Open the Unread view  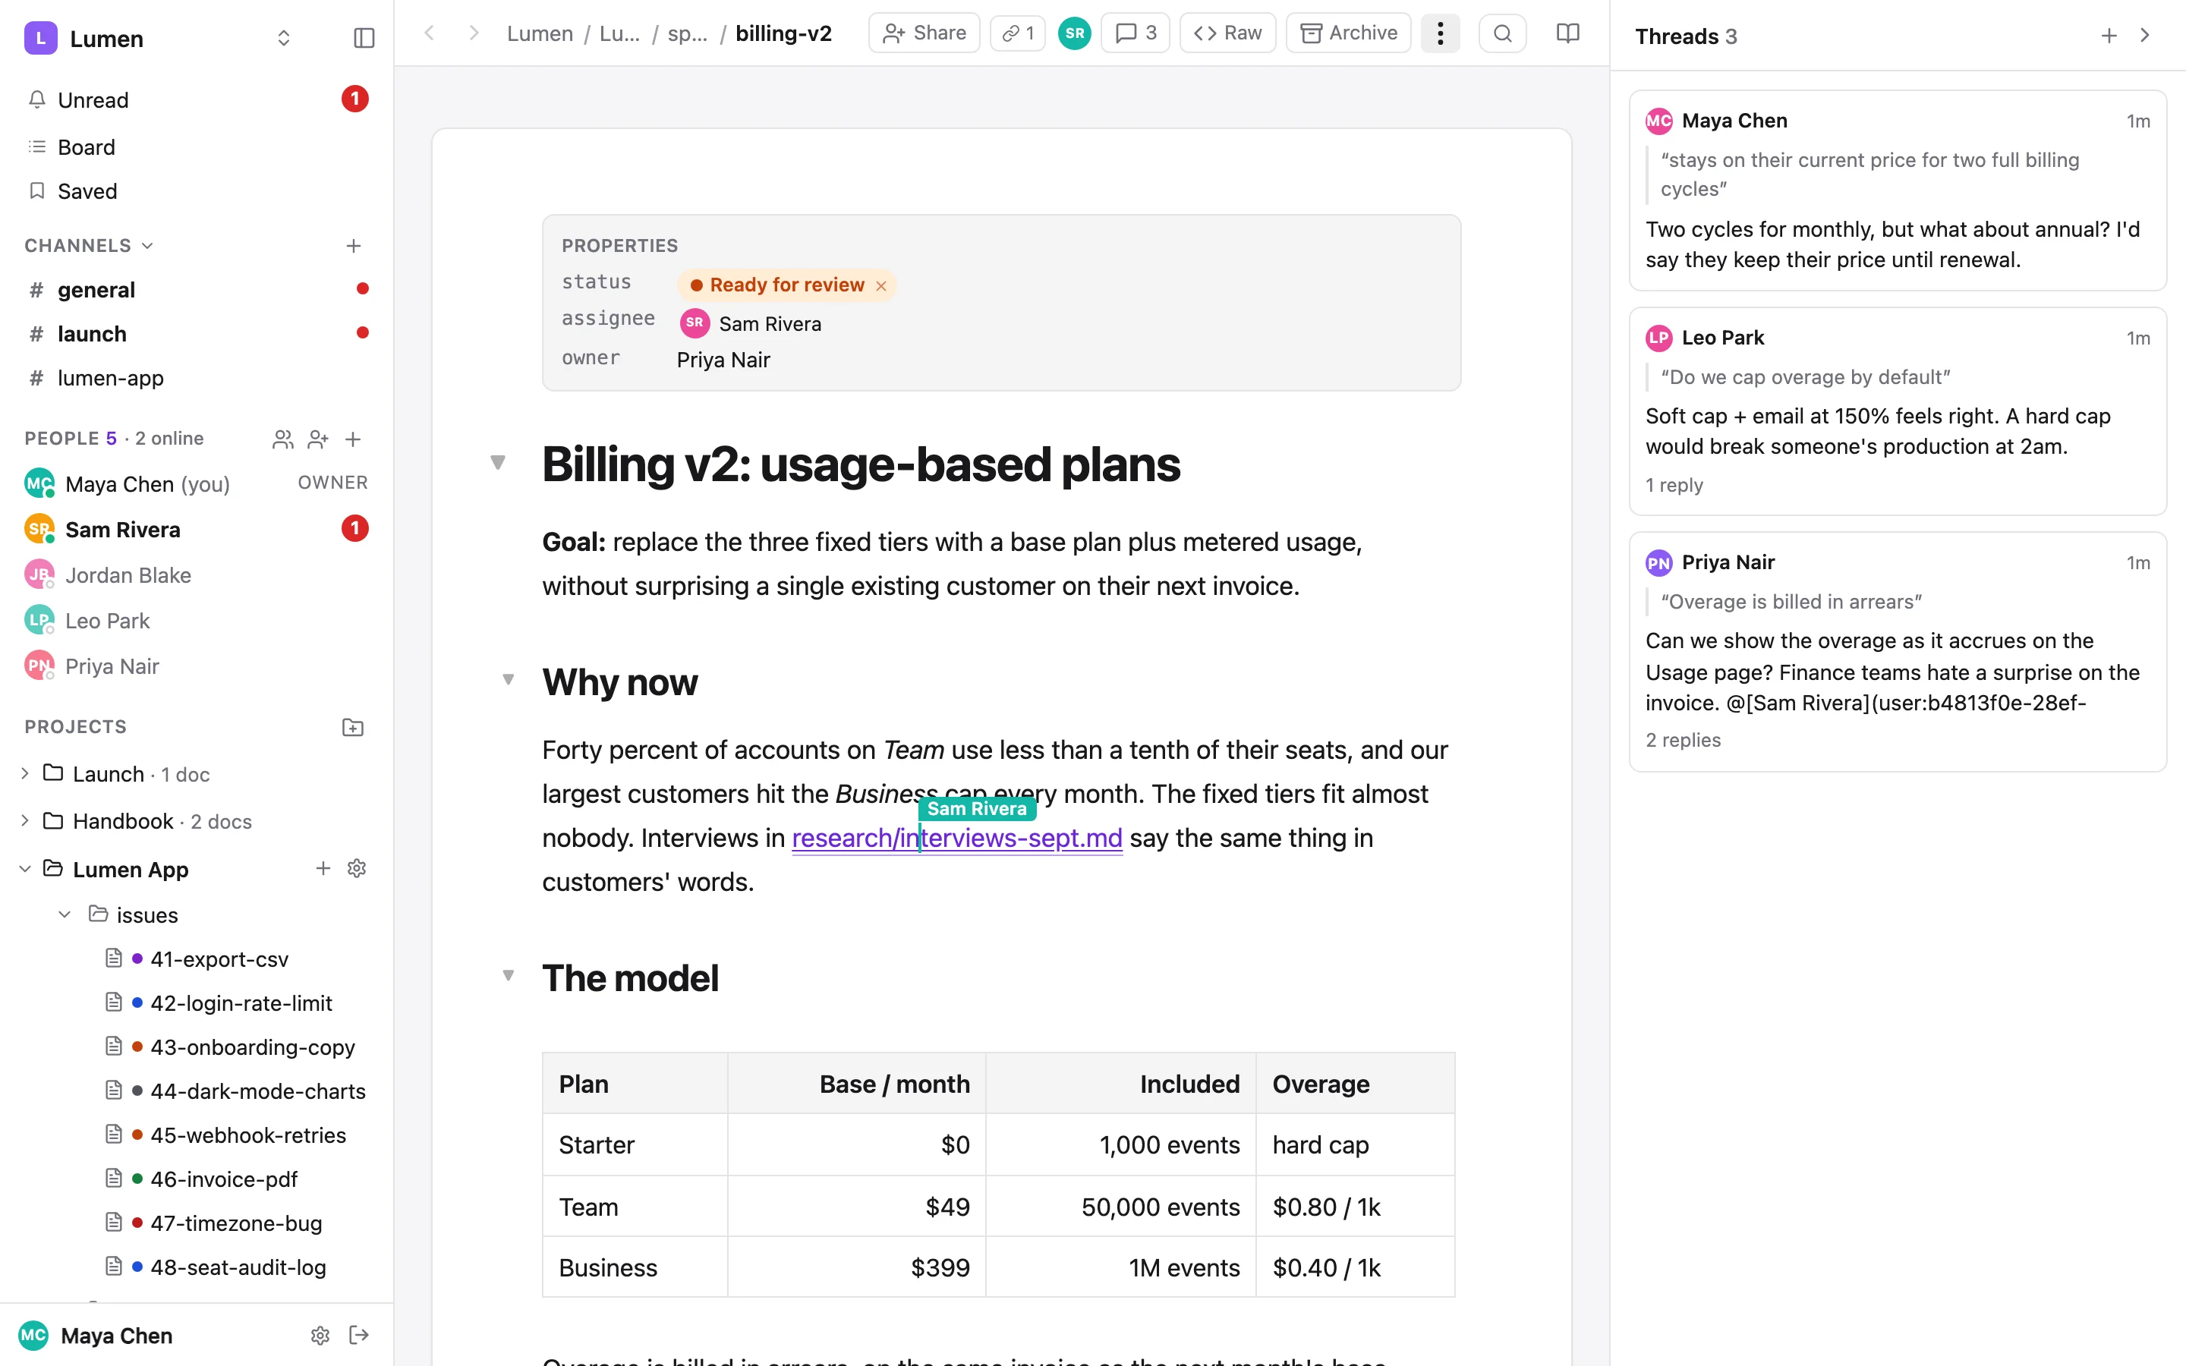(197, 99)
